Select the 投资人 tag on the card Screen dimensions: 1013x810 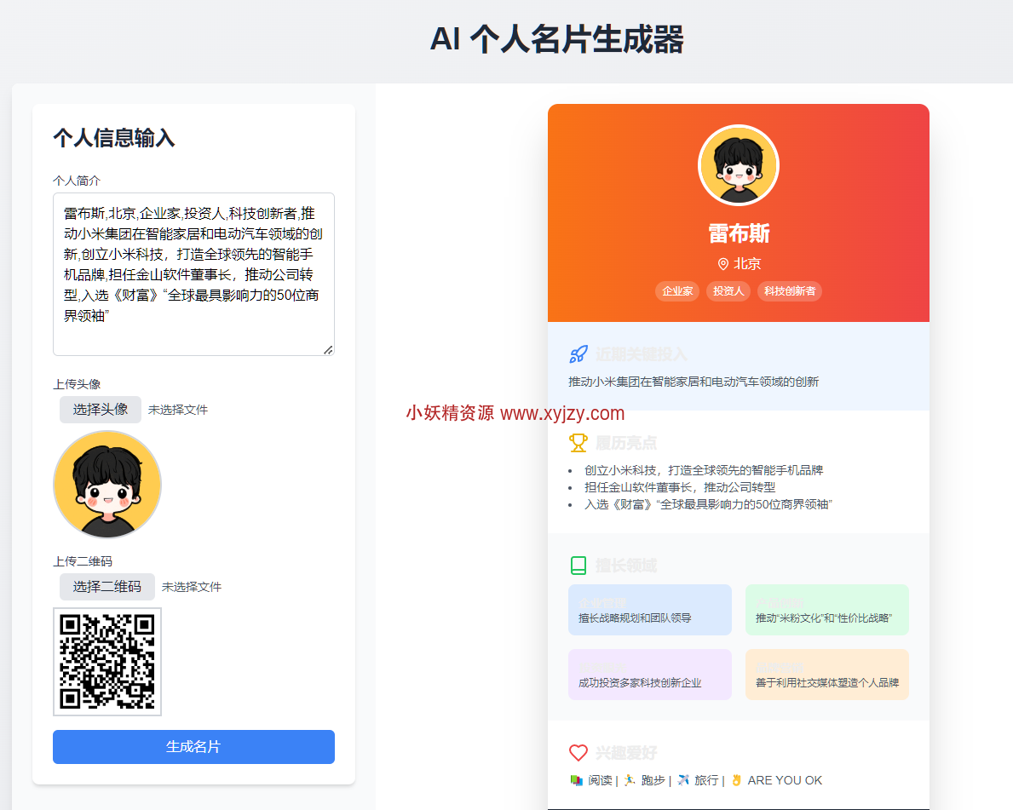(x=728, y=291)
